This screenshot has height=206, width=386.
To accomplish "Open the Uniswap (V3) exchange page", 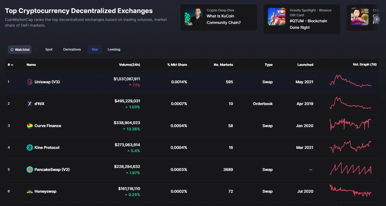I will pyautogui.click(x=47, y=82).
